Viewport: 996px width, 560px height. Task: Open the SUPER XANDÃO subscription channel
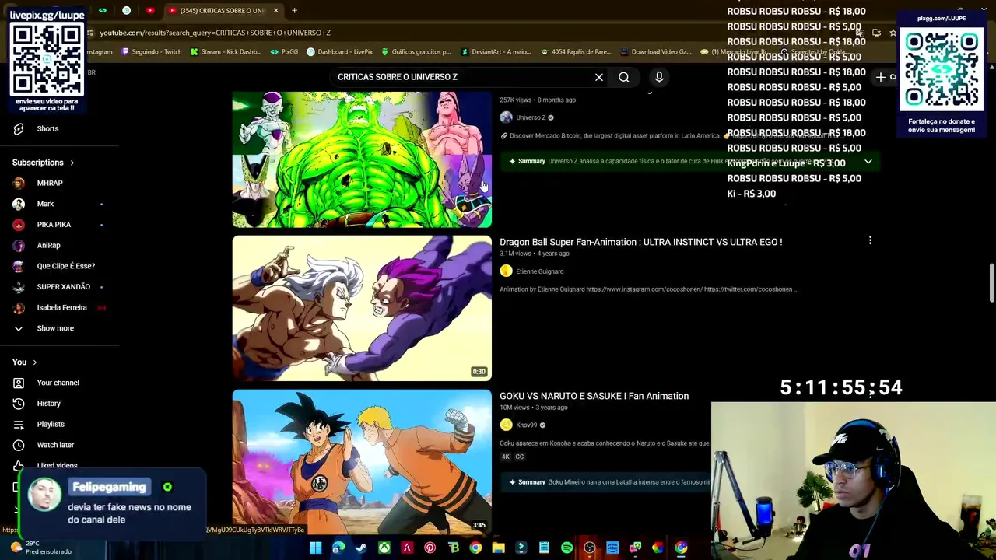[x=63, y=286]
